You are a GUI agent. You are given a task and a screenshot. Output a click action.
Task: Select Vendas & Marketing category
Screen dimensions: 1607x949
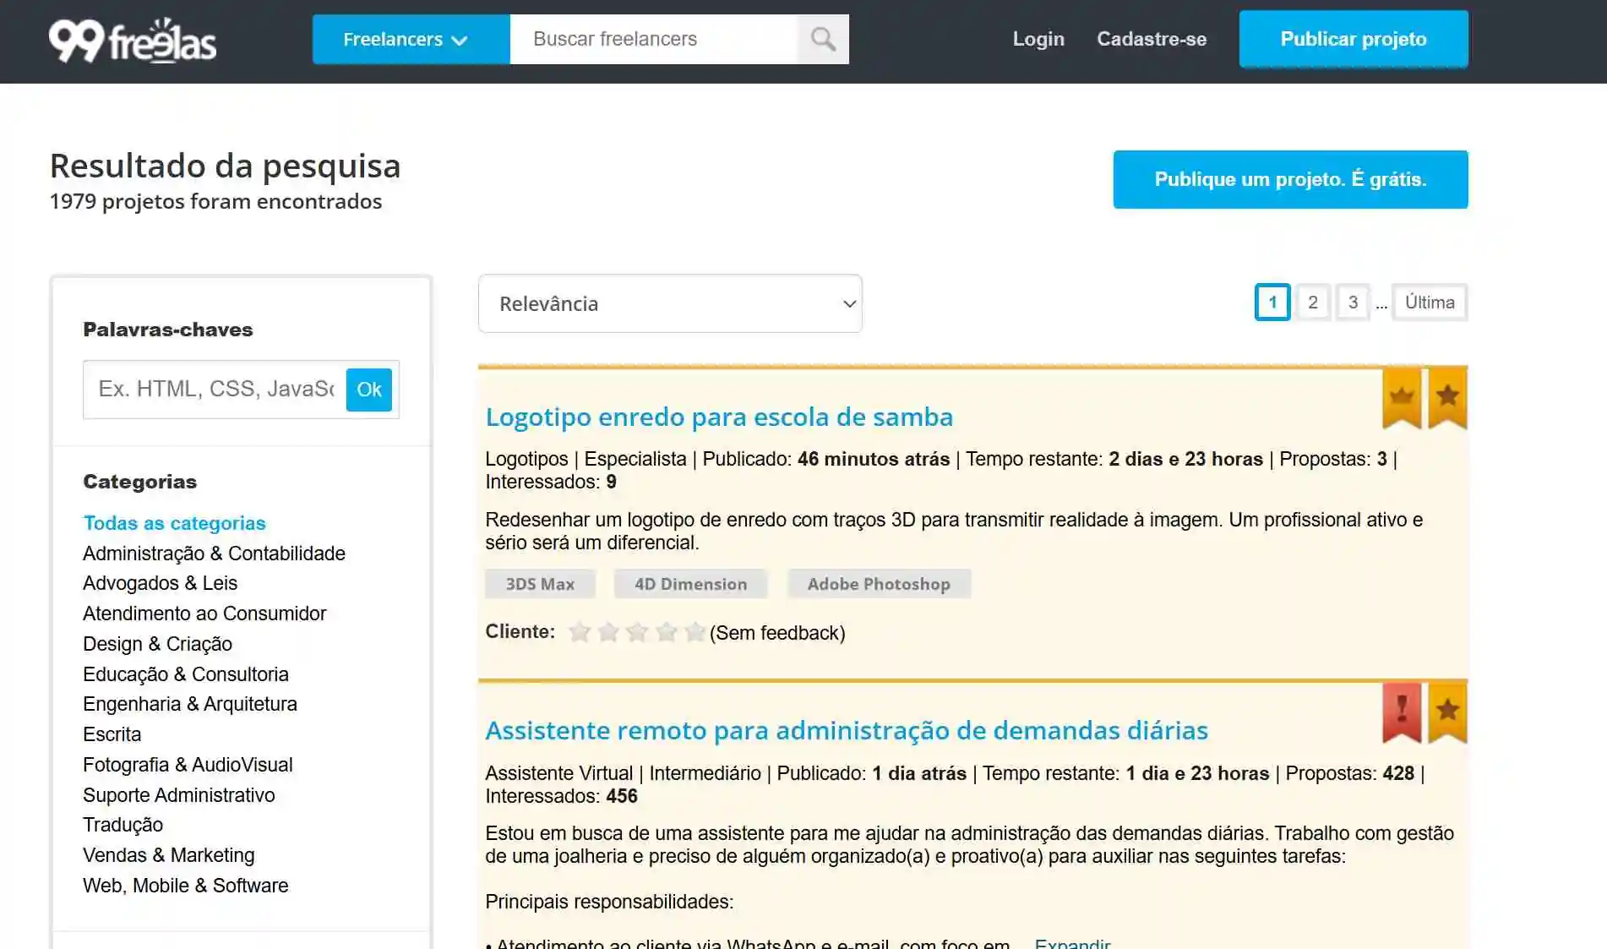(x=168, y=855)
